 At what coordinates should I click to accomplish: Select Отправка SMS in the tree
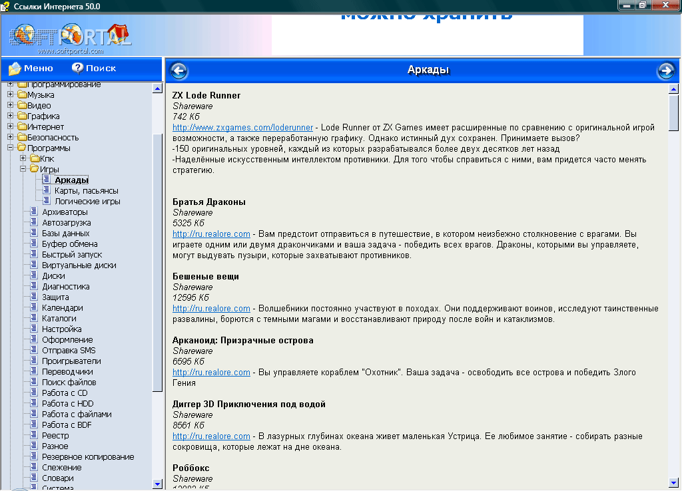click(x=69, y=350)
